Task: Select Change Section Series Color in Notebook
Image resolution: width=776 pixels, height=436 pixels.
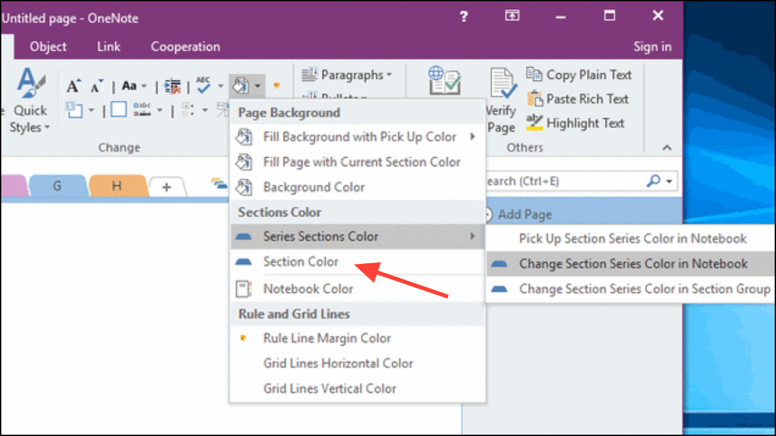Action: click(632, 264)
